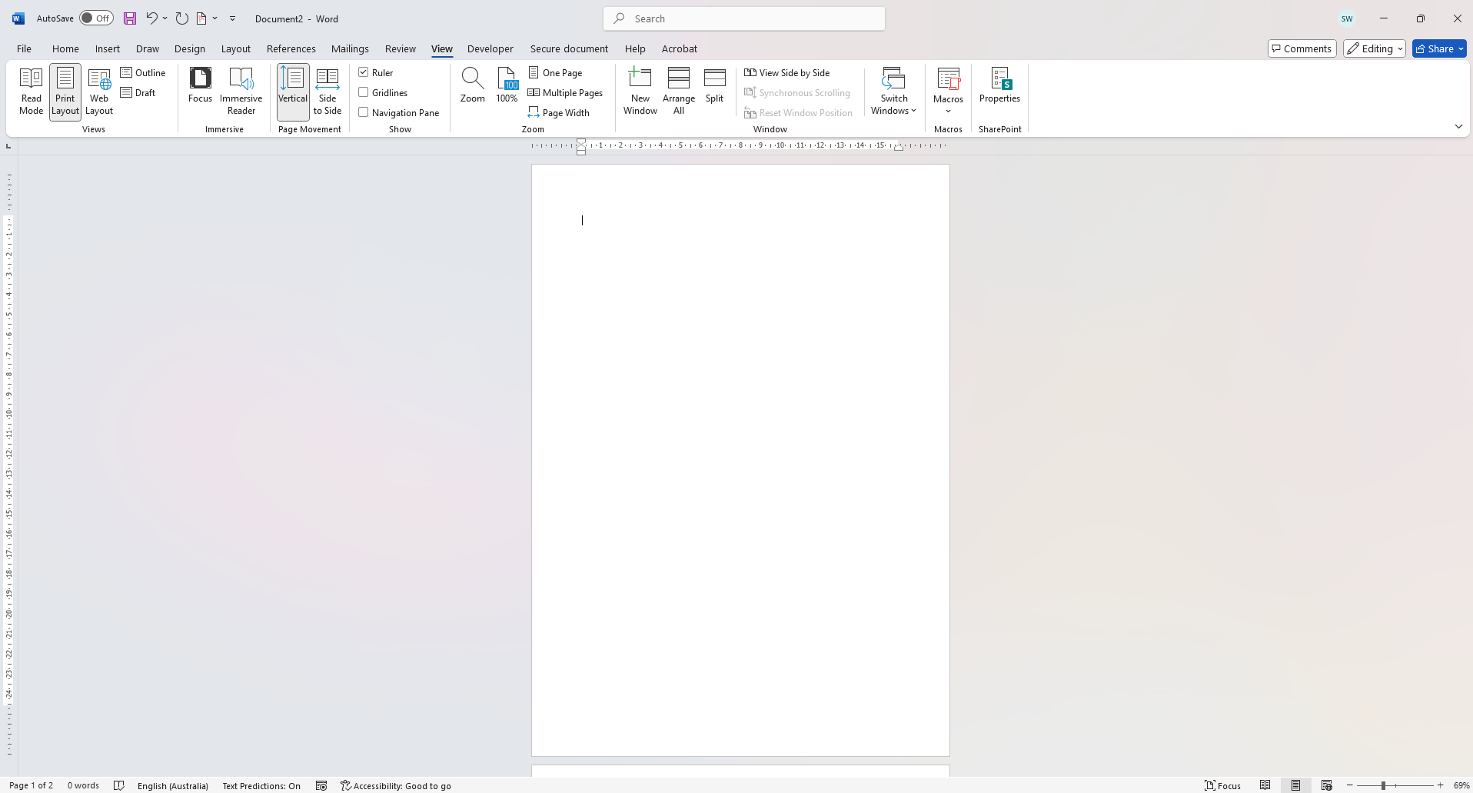Enable Side to Side page movement
This screenshot has width=1473, height=793.
[327, 91]
